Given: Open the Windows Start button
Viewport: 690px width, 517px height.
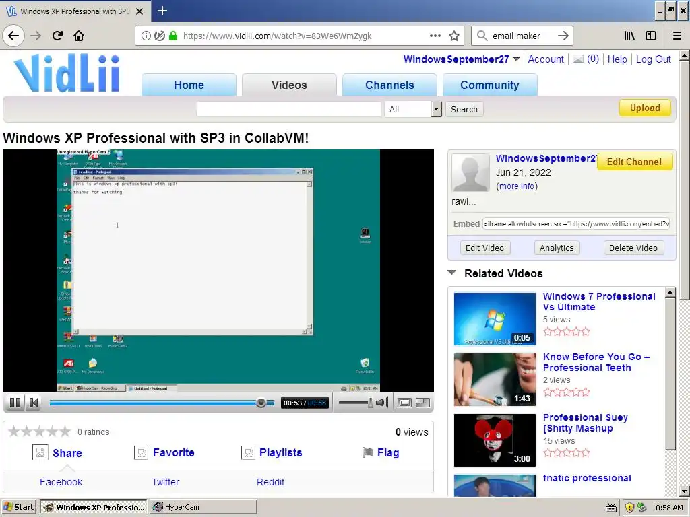Looking at the screenshot, I should pos(18,507).
